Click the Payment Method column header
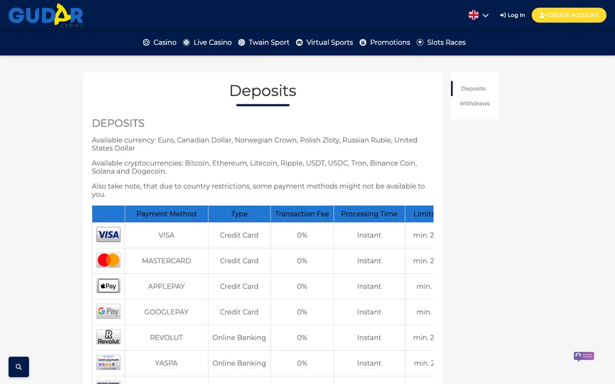This screenshot has width=615, height=384. pos(167,214)
